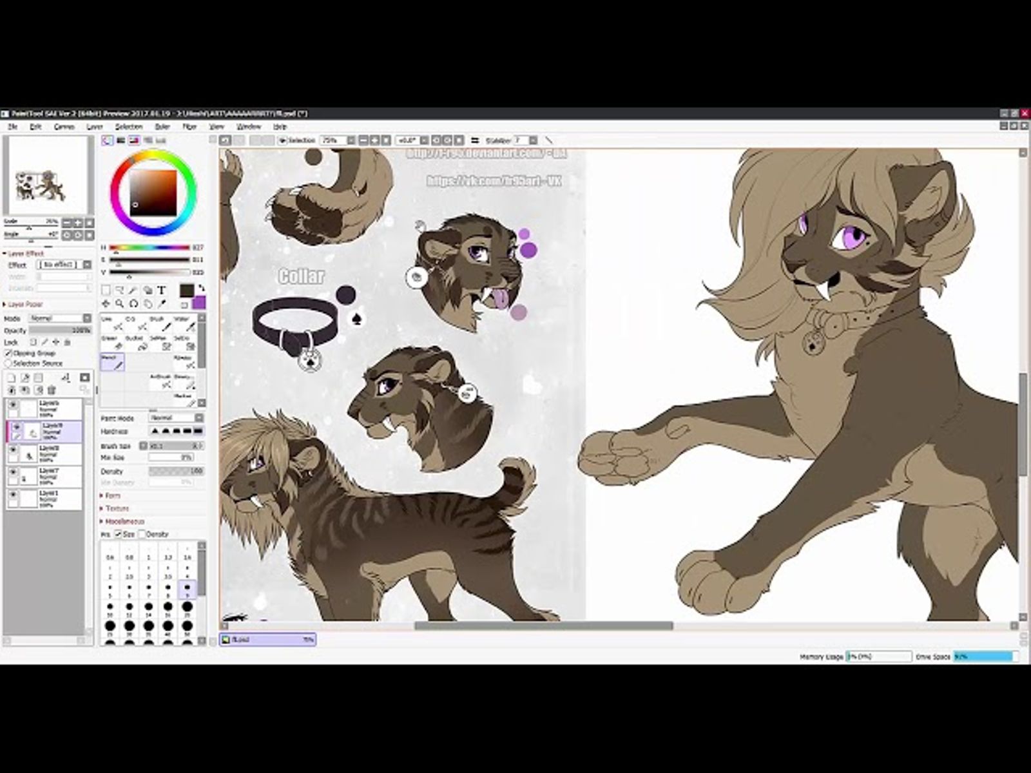This screenshot has width=1031, height=773.
Task: Open the Ruler menu
Action: 162,127
